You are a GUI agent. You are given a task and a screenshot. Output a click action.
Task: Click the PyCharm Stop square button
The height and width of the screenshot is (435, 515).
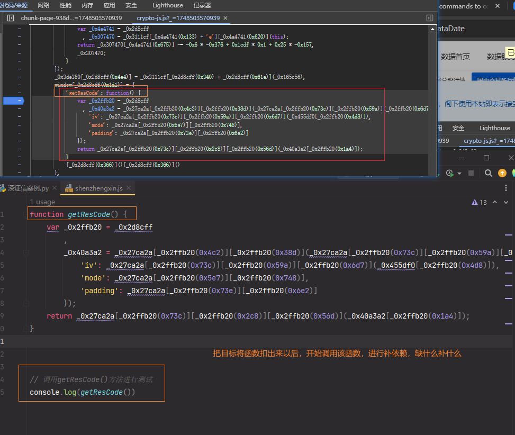pos(471,173)
